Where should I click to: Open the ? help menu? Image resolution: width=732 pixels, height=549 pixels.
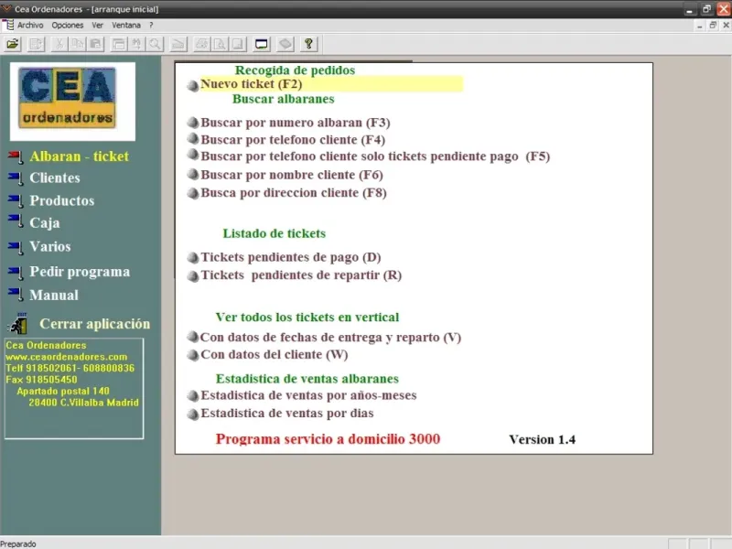[151, 26]
